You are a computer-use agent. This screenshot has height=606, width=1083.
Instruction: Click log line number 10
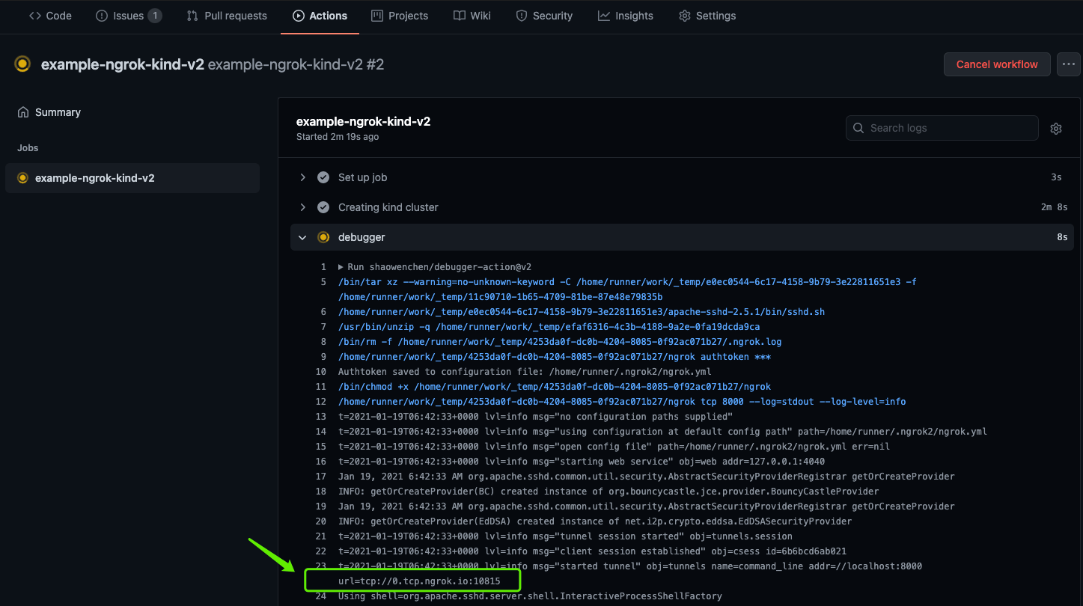tap(321, 372)
